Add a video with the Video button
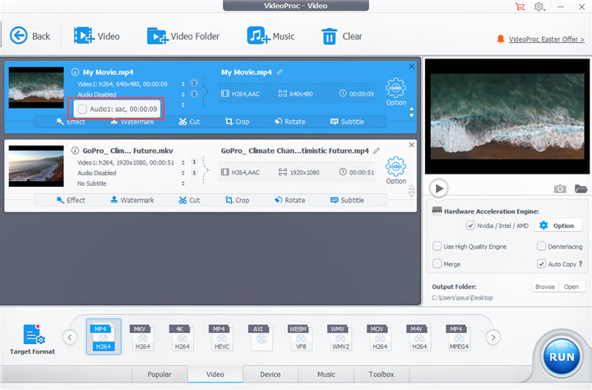592x390 pixels. click(x=97, y=36)
